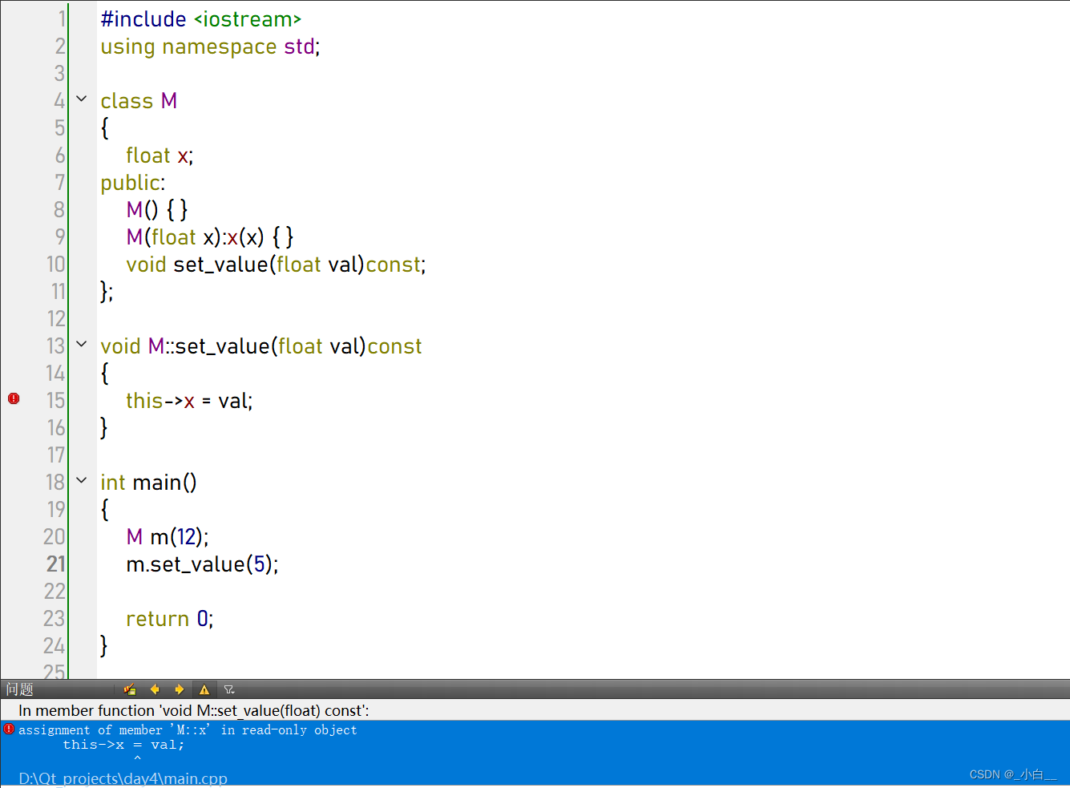Click the 'In member function' issue header line
1070x788 pixels.
point(194,710)
